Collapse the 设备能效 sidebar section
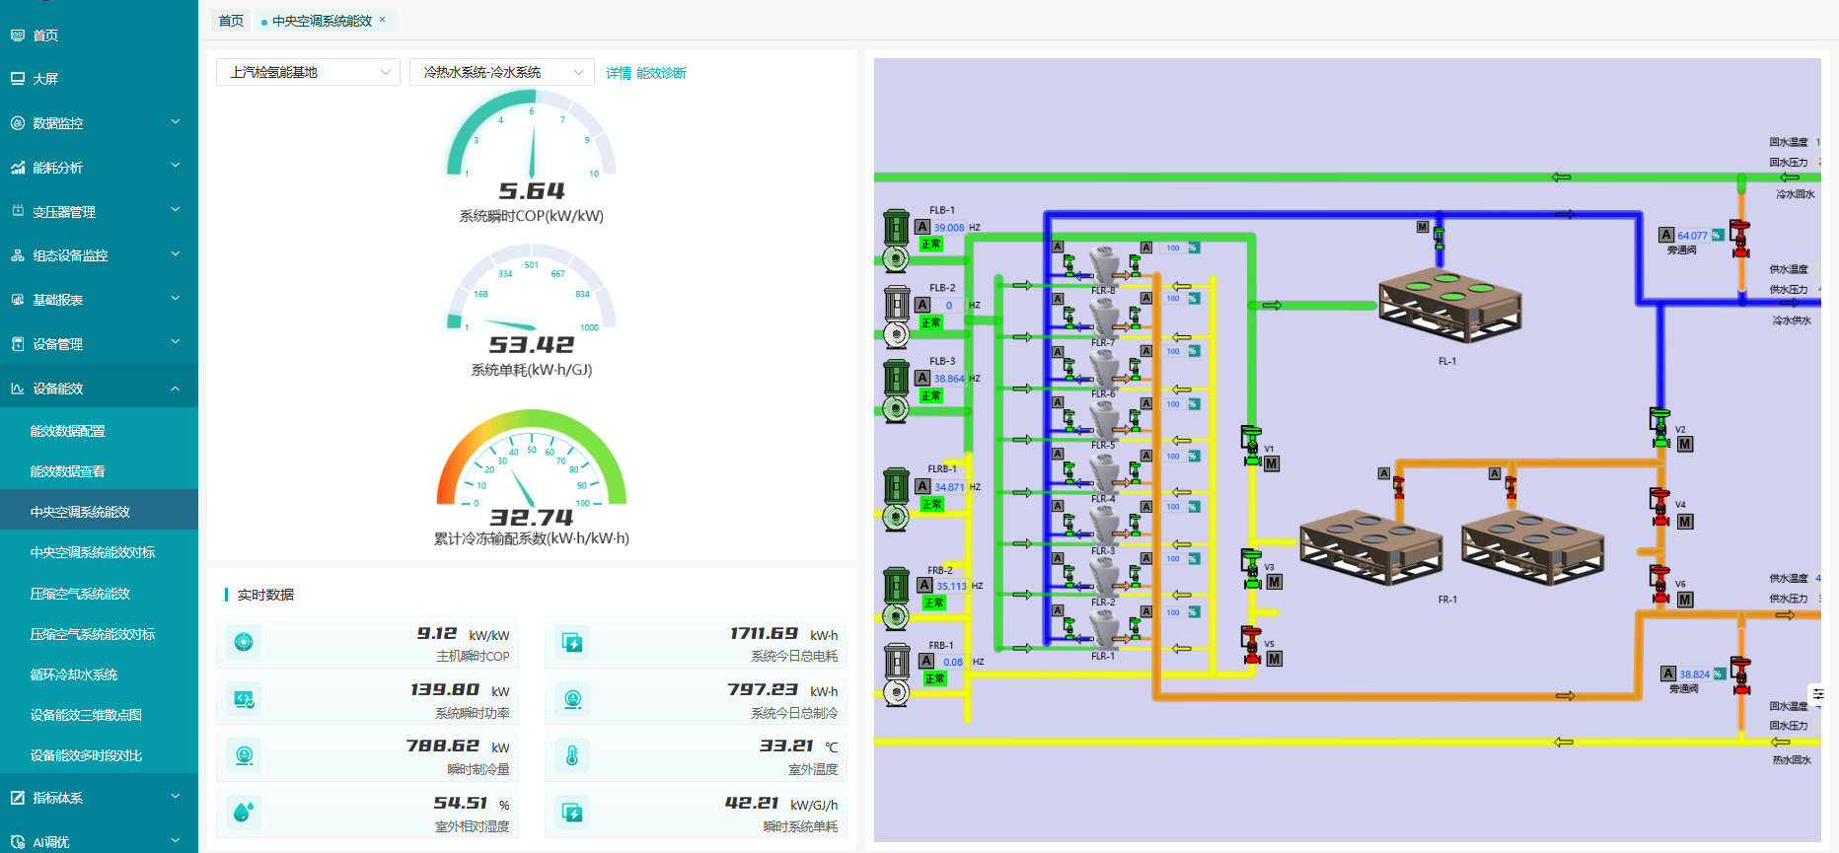Viewport: 1839px width, 853px height. click(x=99, y=389)
